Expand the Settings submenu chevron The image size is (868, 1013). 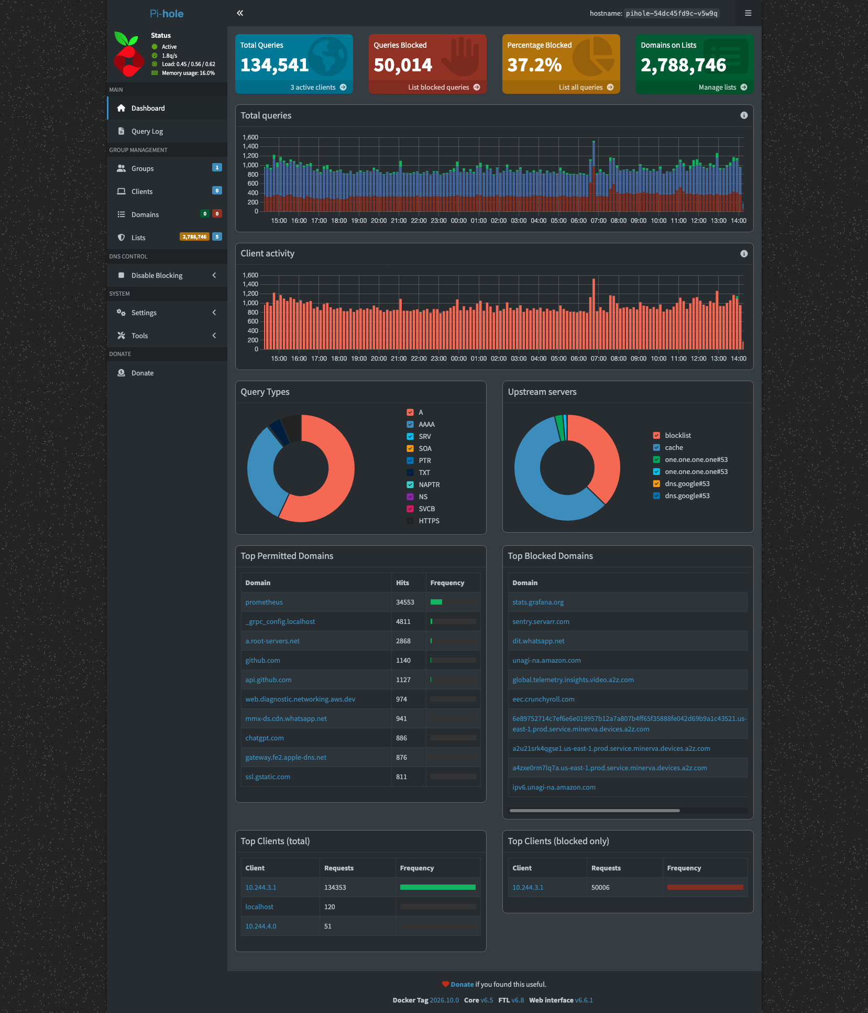(214, 312)
